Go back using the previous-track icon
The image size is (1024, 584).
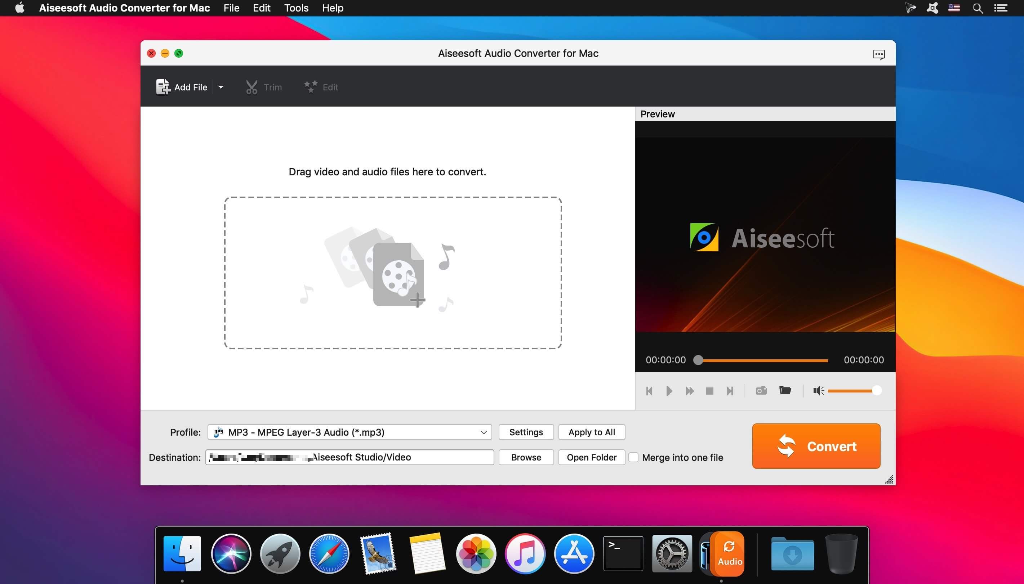pos(649,391)
